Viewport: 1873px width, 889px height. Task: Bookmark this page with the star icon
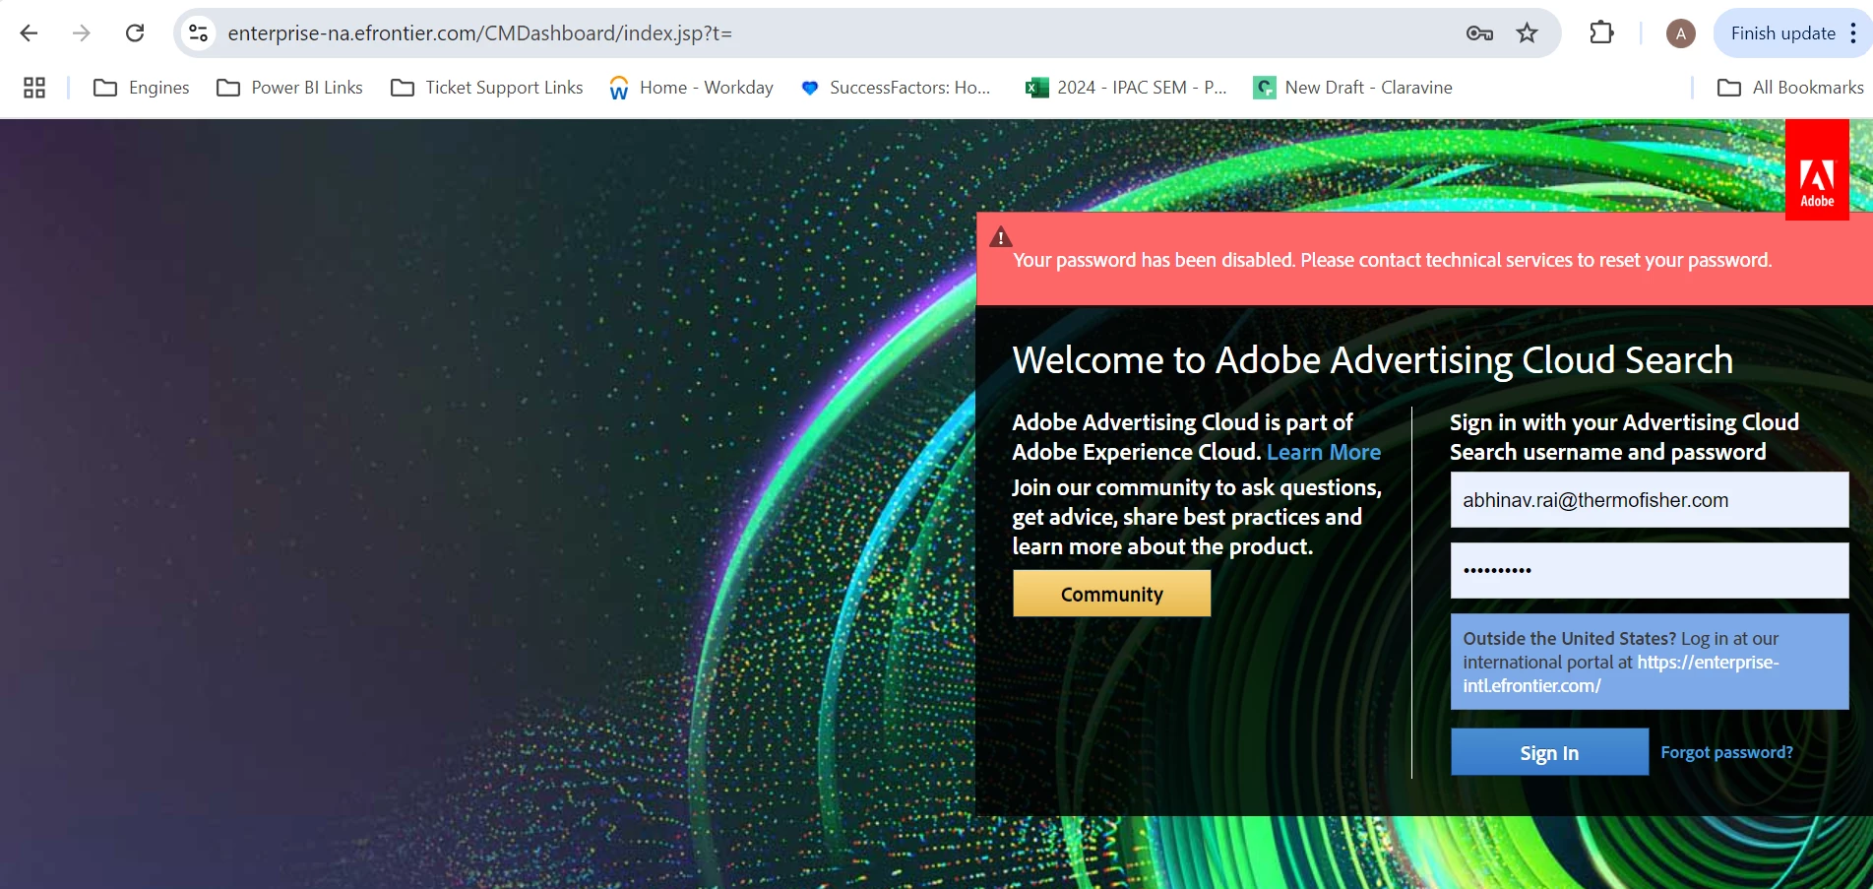coord(1527,33)
